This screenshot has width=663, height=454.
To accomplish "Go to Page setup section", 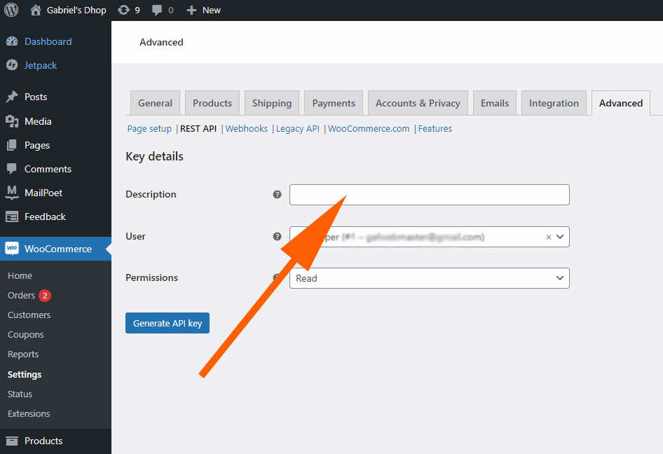I will pos(149,128).
